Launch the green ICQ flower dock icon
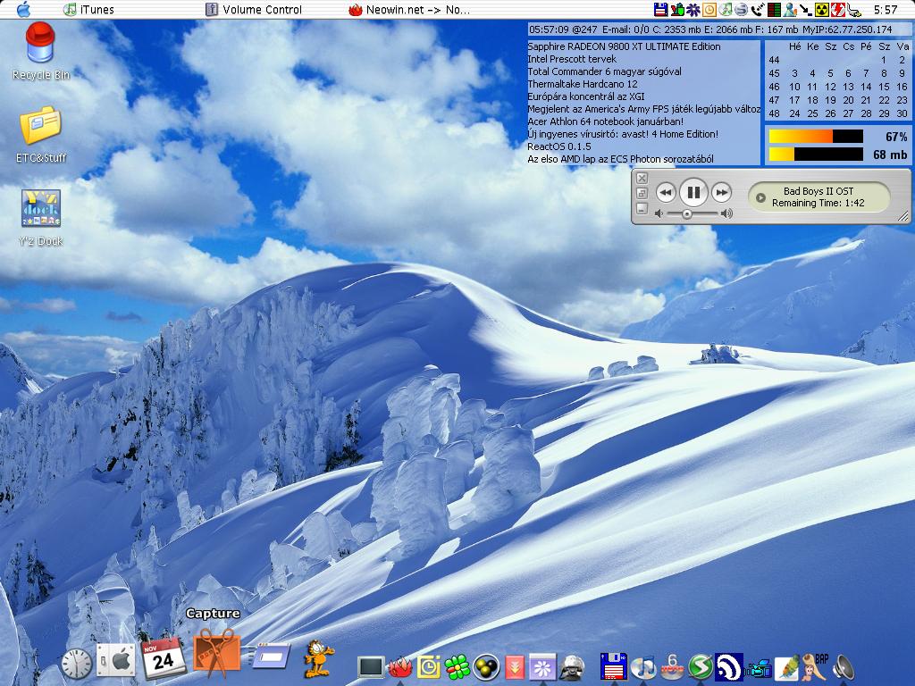915x686 pixels. point(457,666)
